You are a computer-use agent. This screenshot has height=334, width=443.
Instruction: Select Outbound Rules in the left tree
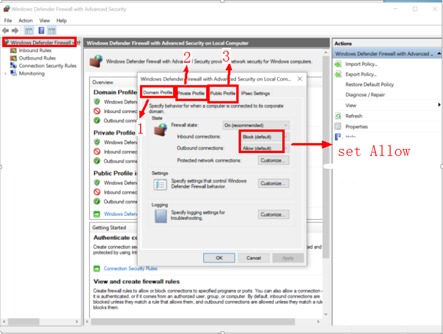tap(37, 58)
